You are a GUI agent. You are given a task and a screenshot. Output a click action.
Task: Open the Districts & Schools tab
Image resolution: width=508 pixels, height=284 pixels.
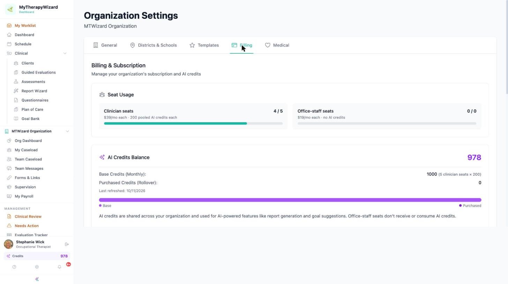tap(153, 45)
